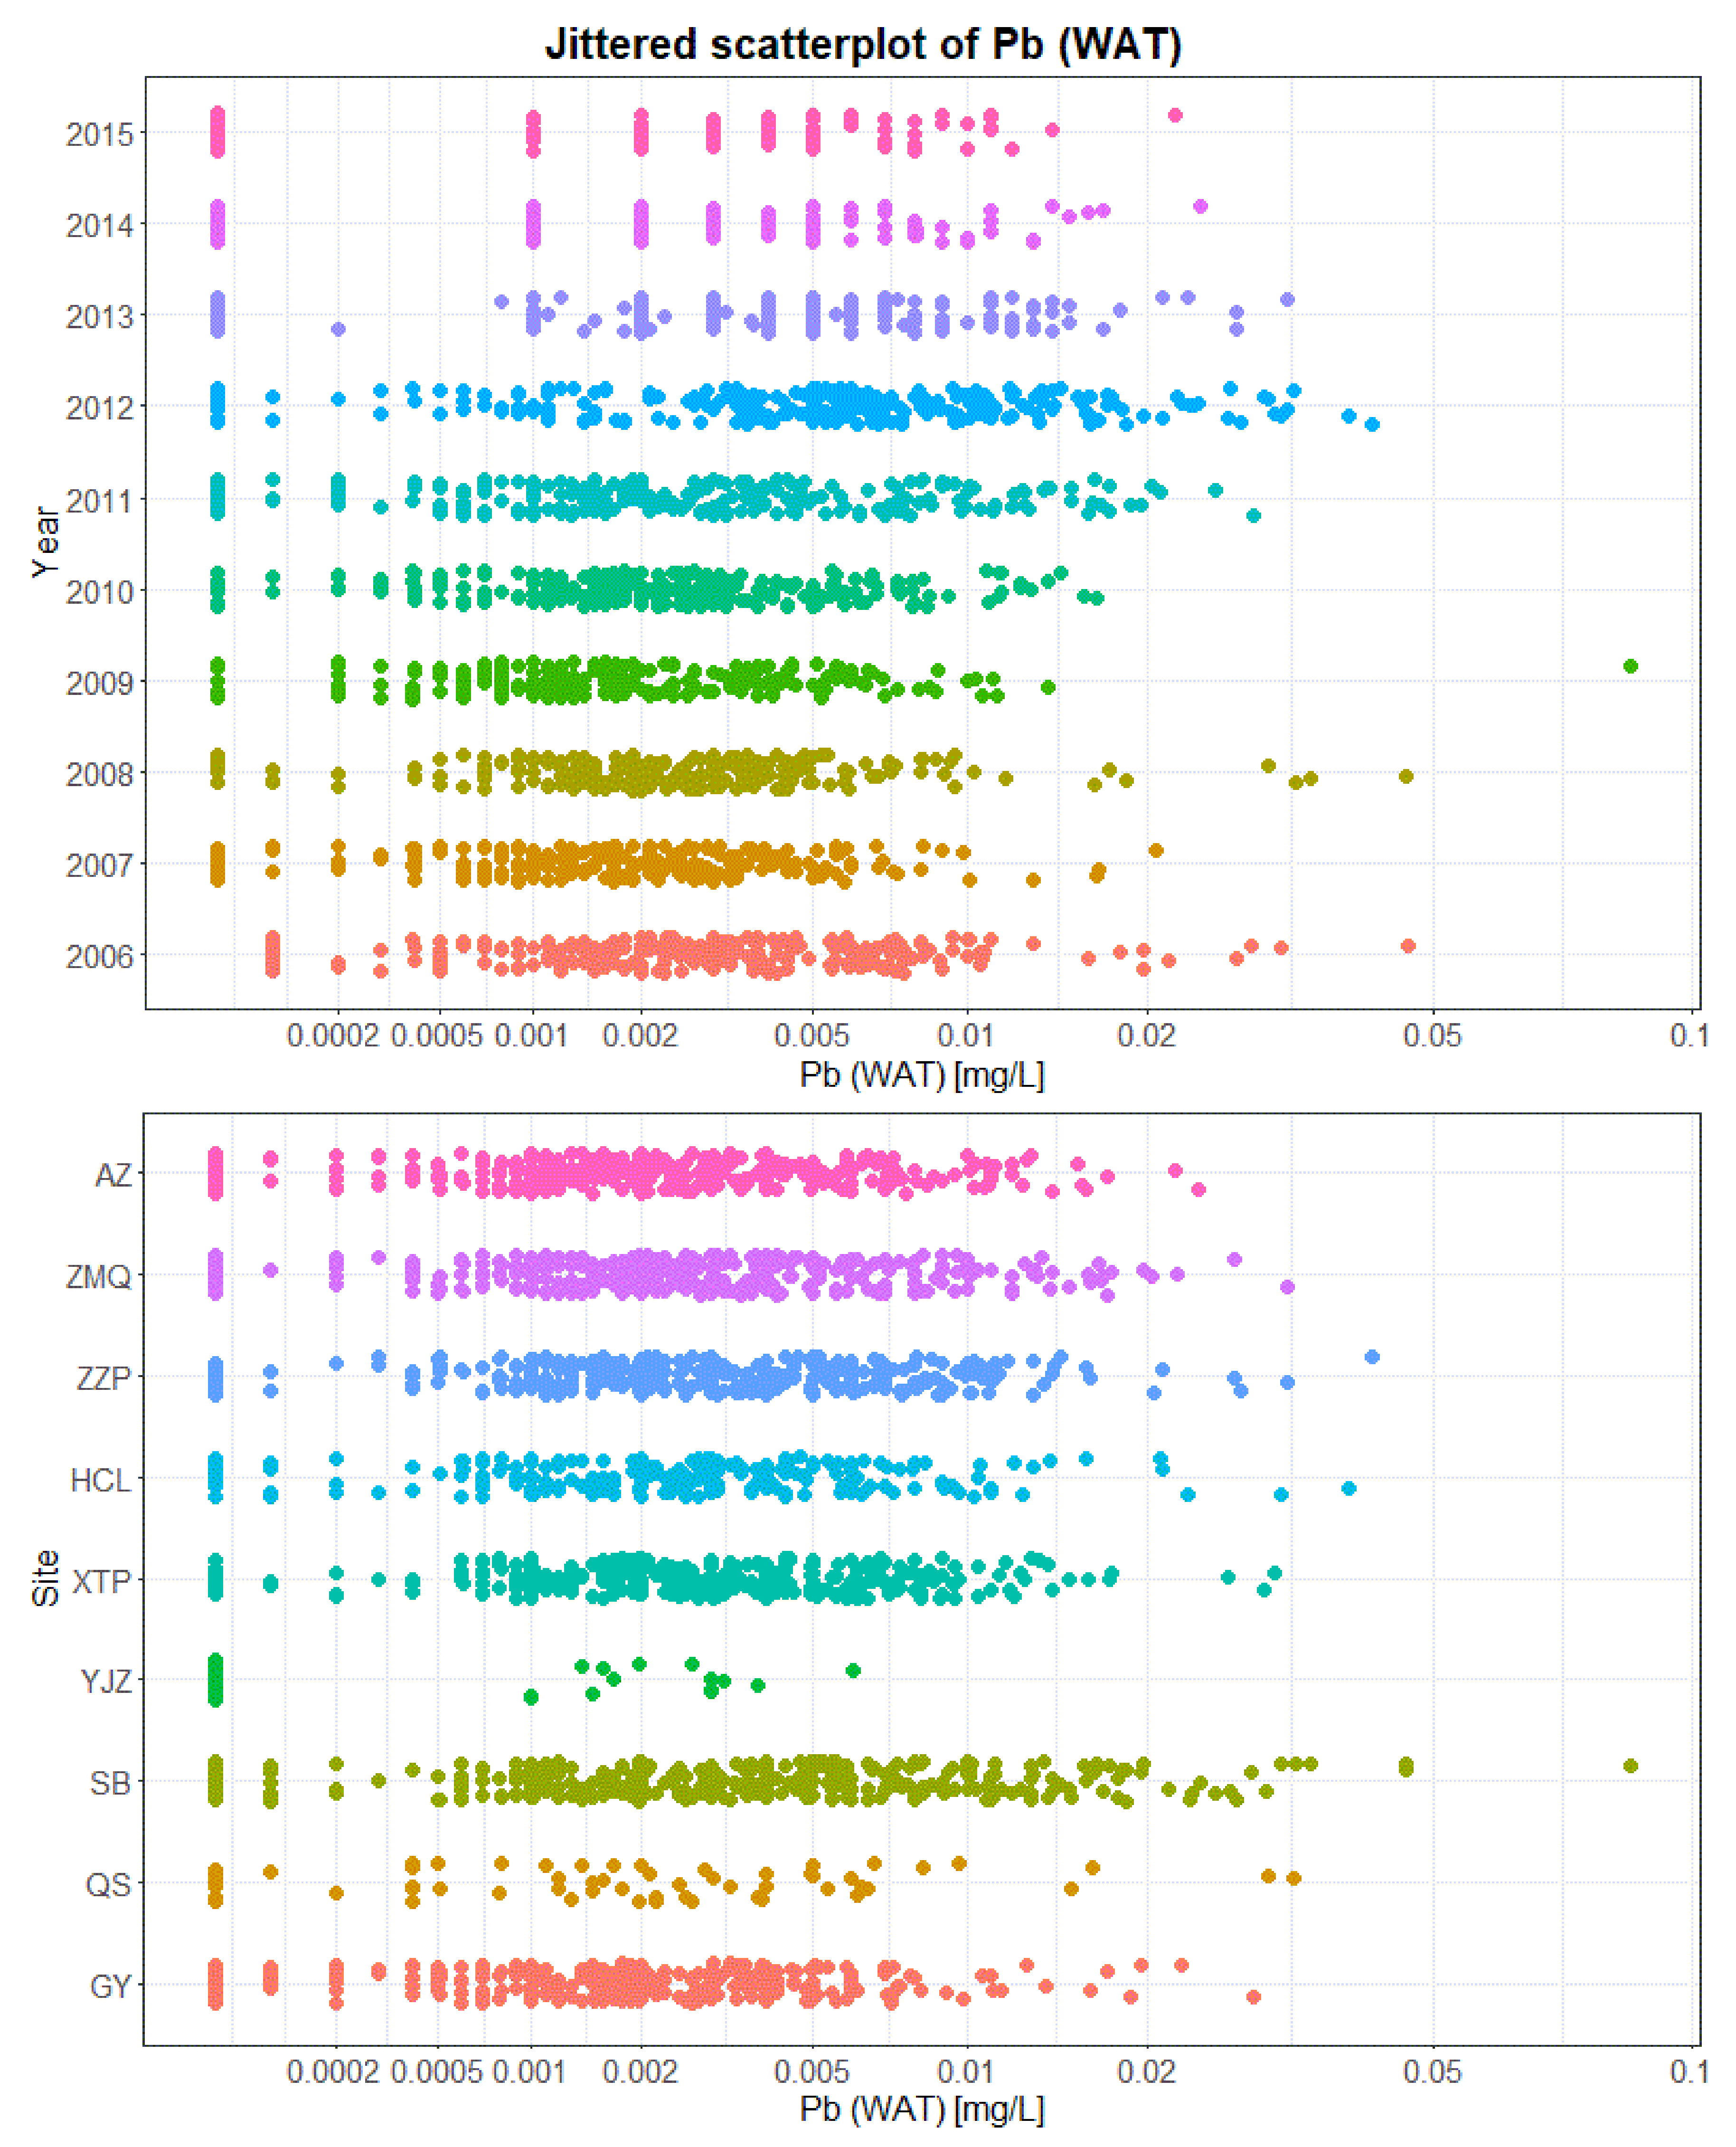
Task: Click the HCL site label
Action: tap(100, 1480)
